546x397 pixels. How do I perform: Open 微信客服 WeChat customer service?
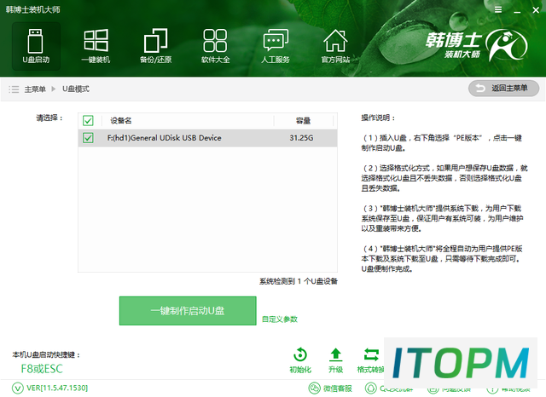pyautogui.click(x=330, y=388)
